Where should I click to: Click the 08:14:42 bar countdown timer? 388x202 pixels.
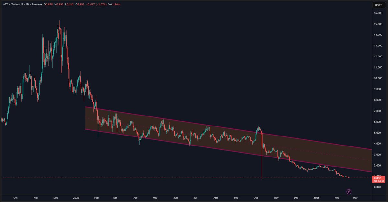(x=379, y=181)
